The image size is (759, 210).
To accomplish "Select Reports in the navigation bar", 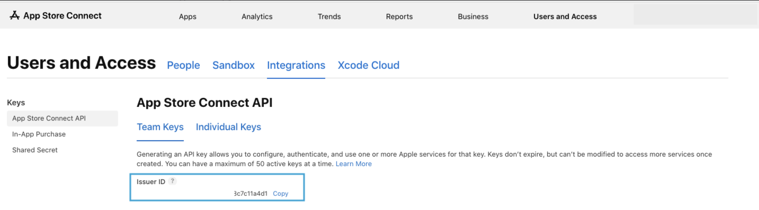I will pyautogui.click(x=399, y=16).
